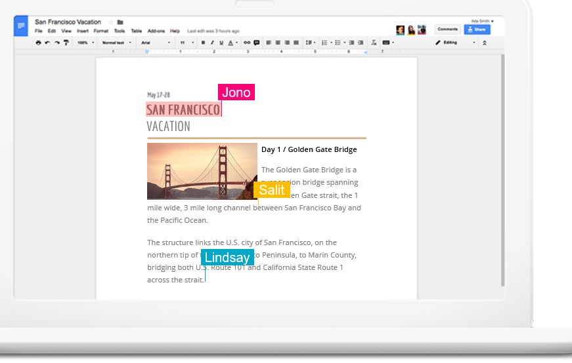Click the Clear formatting icon

(374, 43)
